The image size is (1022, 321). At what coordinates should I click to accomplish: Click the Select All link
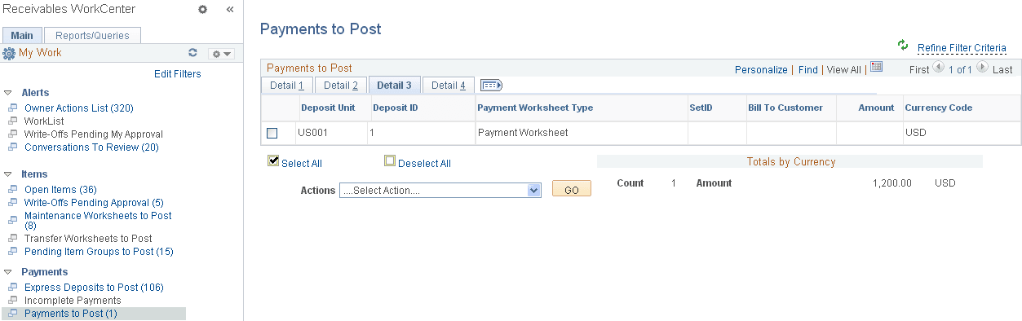pos(302,164)
